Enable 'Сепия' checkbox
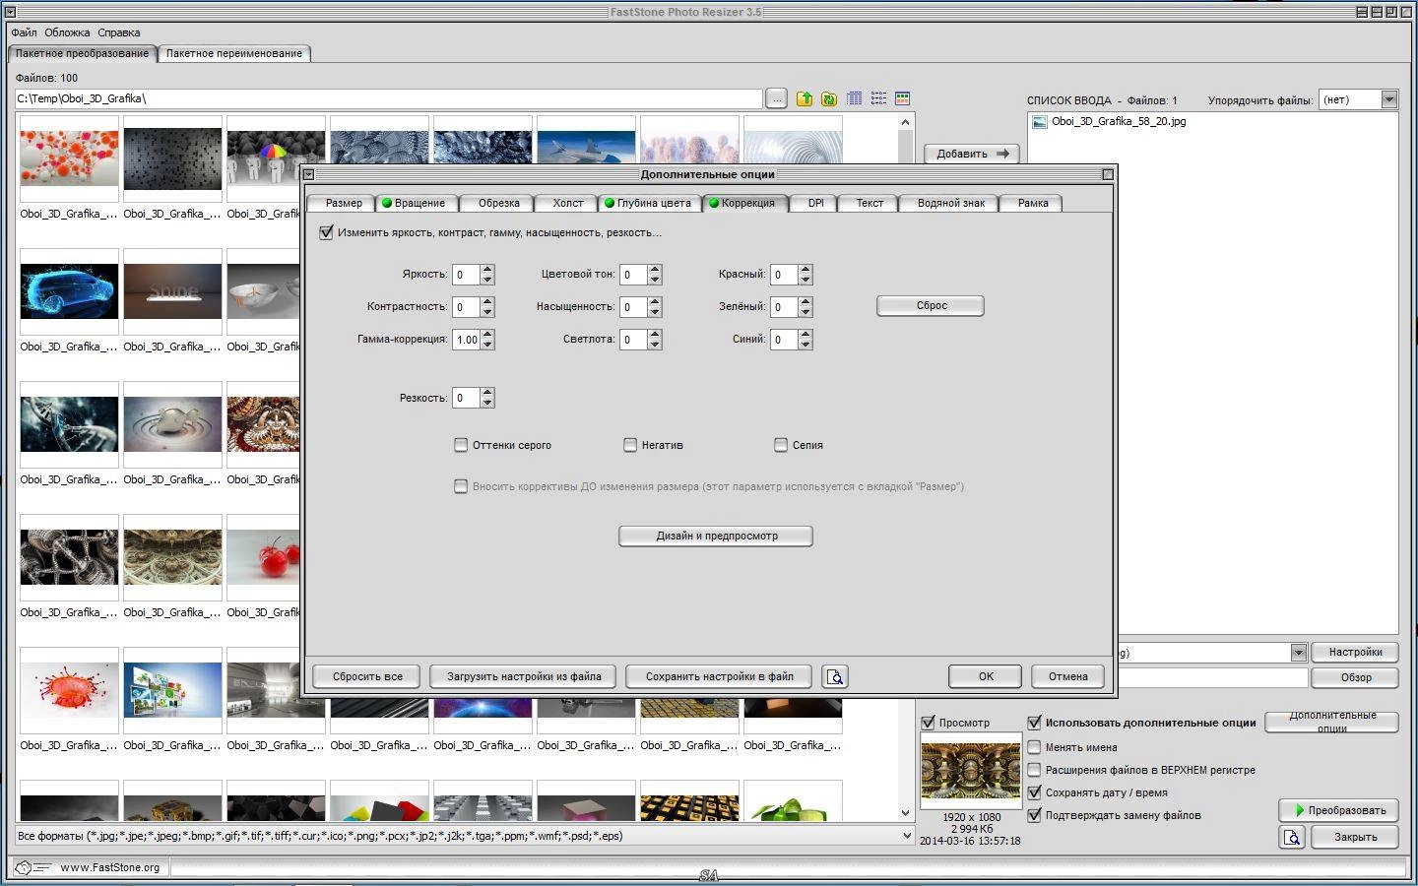 pos(781,445)
